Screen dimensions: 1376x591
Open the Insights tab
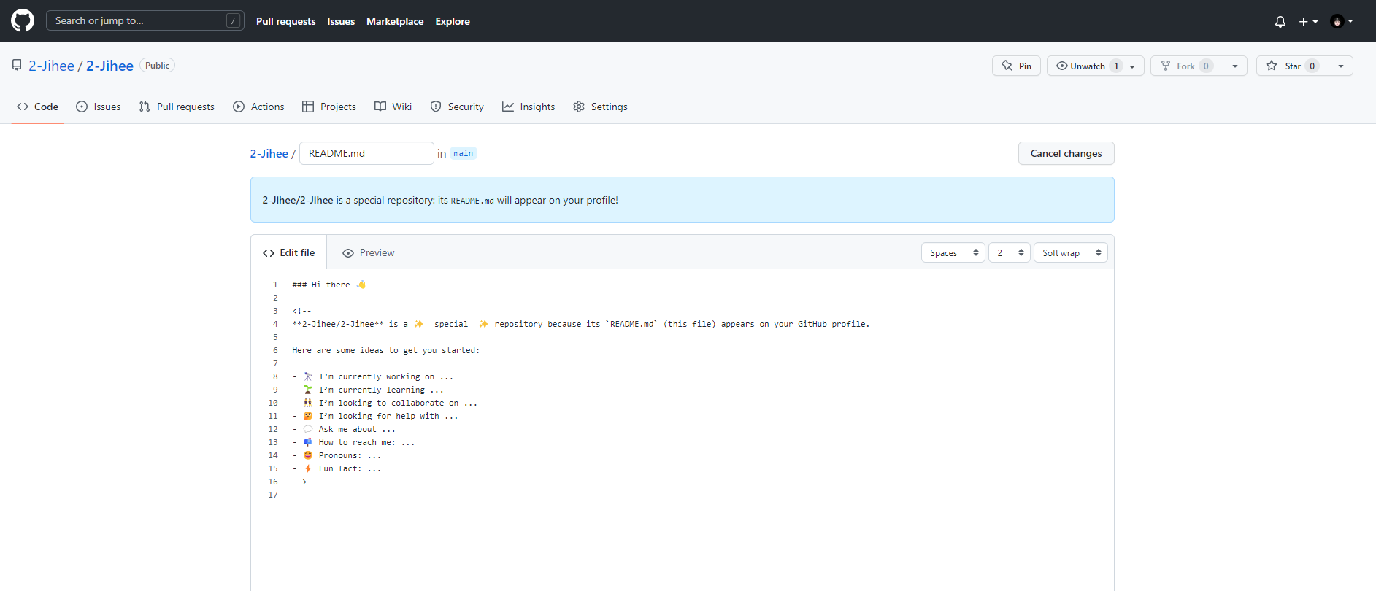(529, 107)
